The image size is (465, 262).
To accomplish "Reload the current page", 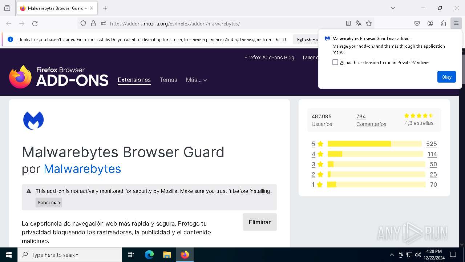I will pyautogui.click(x=35, y=23).
